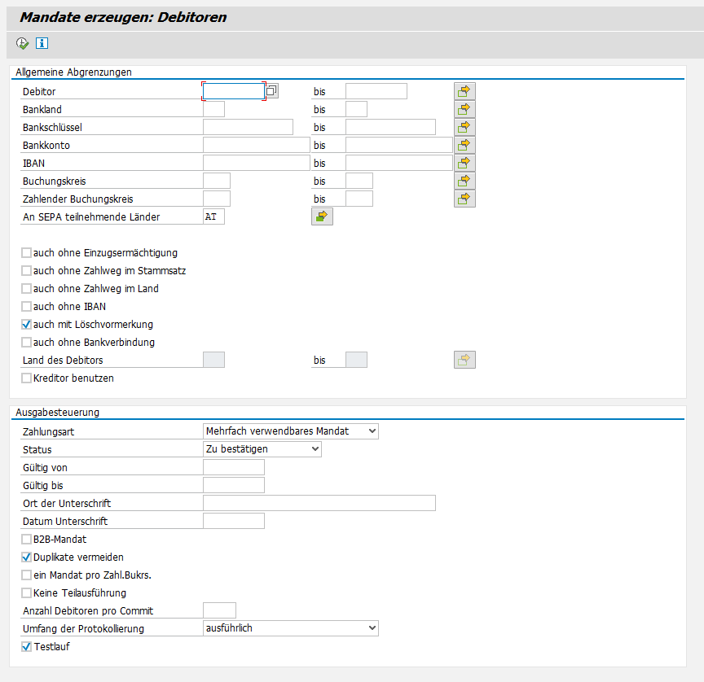Disable the Testlauf checkbox
Screen dimensions: 704x682
(x=27, y=647)
